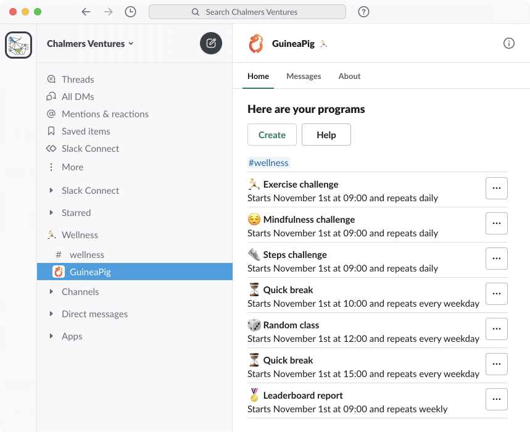The image size is (530, 432).
Task: Open options menu for Mindfulness challenge
Action: pos(497,223)
